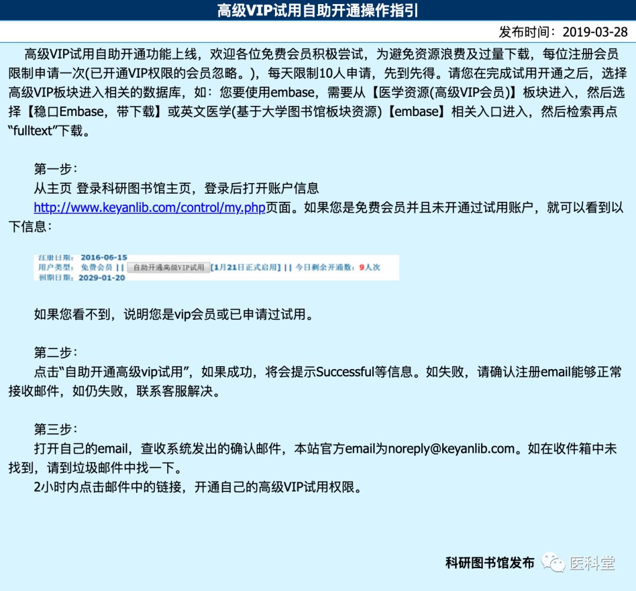The image size is (636, 591).
Task: Select the blue title bar 高级VIP试用自助开通操作指引
Action: (318, 8)
